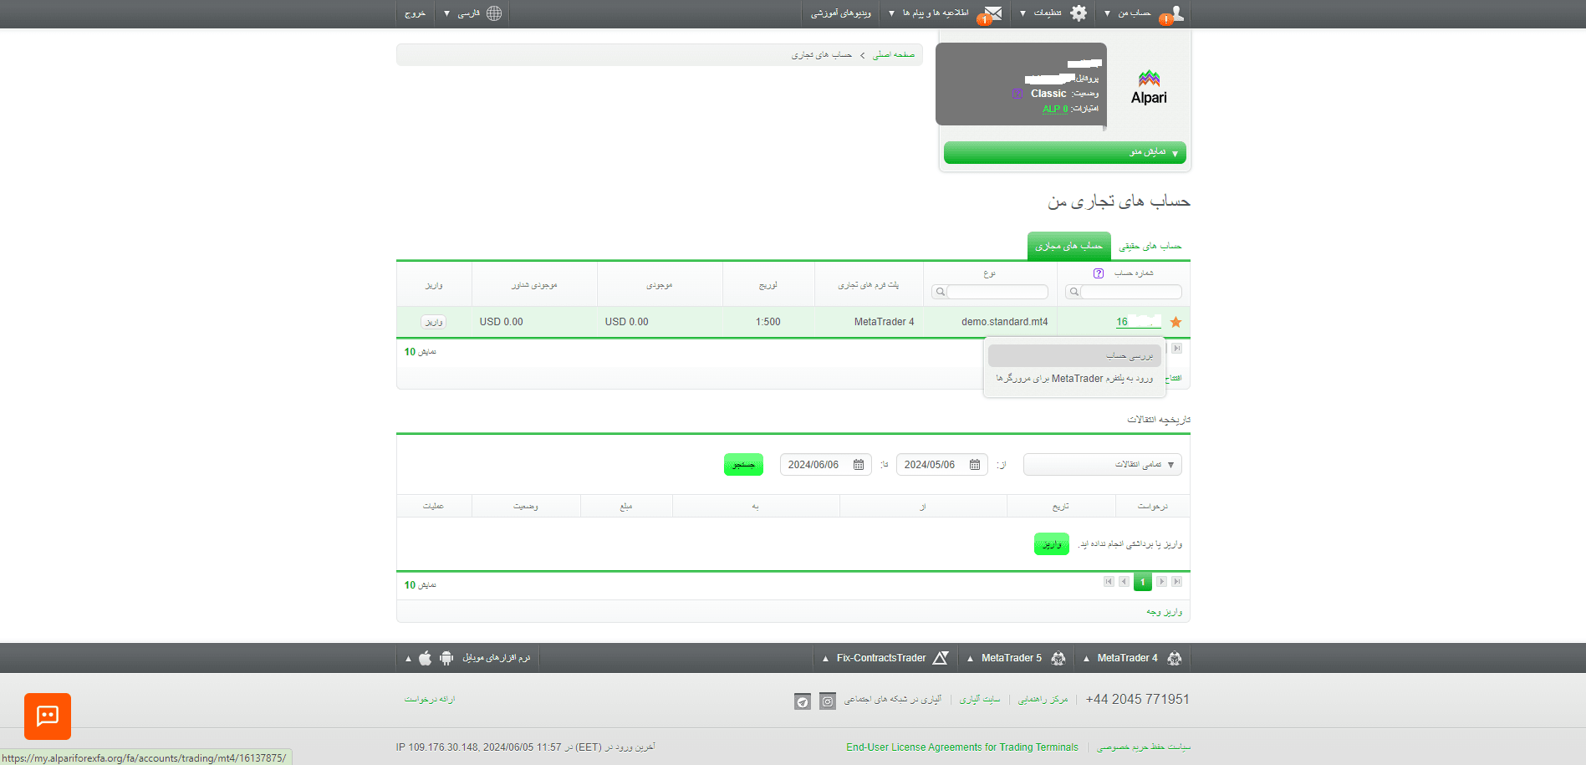
Task: Click the submit request footer link
Action: click(x=430, y=700)
